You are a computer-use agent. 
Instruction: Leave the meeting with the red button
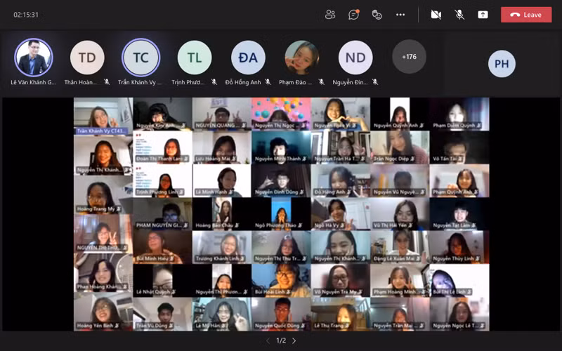pyautogui.click(x=525, y=15)
